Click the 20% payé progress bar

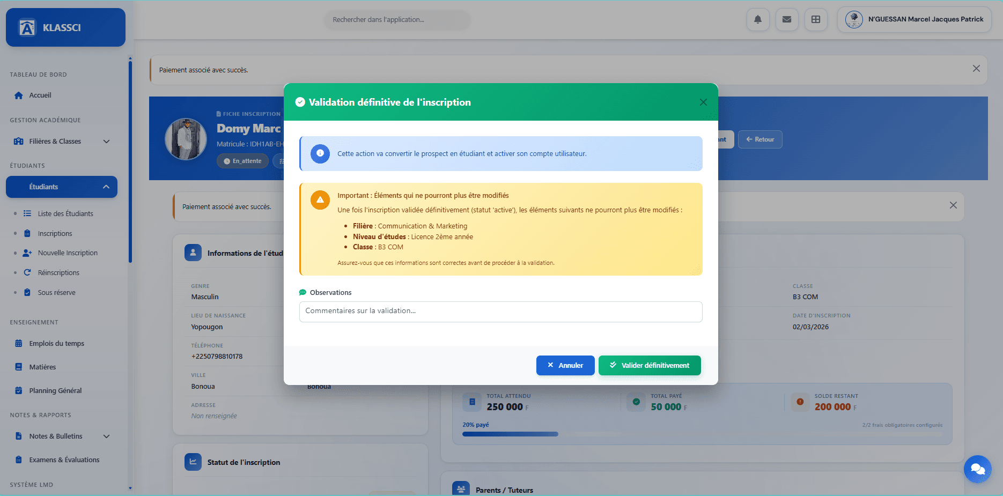(x=702, y=434)
